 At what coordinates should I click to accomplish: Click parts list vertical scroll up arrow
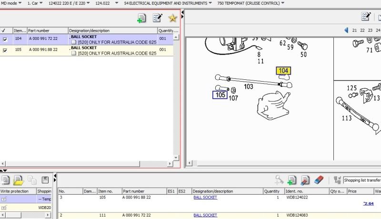176,37
